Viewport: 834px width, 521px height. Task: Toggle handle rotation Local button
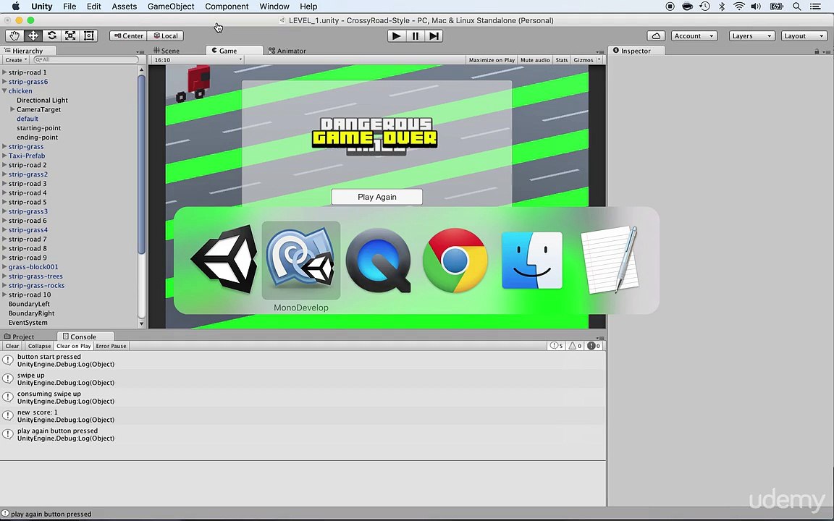point(165,35)
